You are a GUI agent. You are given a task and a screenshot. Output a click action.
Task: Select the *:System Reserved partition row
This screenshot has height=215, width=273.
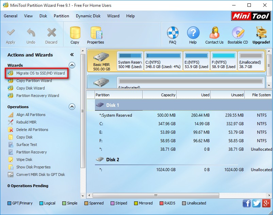tap(183, 115)
